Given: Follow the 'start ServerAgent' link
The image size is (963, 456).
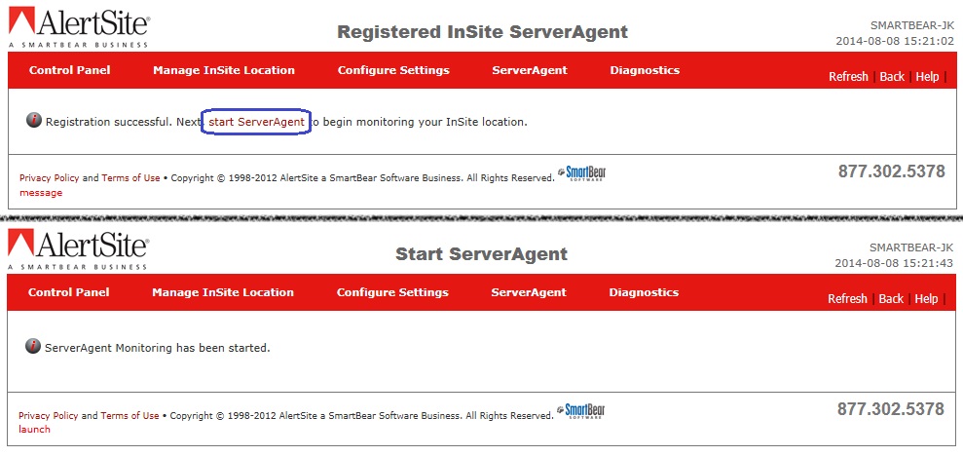Looking at the screenshot, I should (256, 122).
